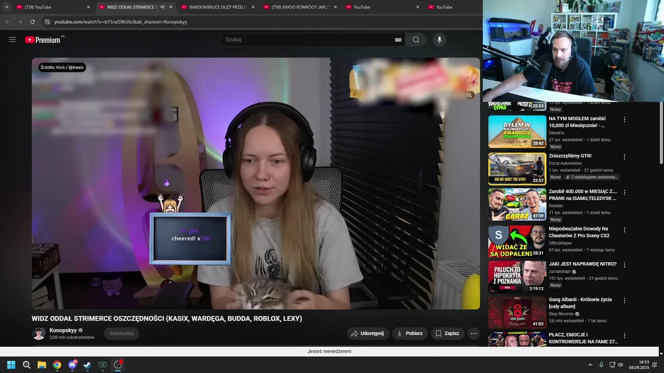Reload the current YouTube page
Viewport: 664px width, 373px height.
[32, 22]
